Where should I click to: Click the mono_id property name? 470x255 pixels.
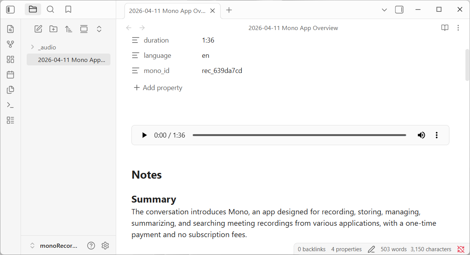(157, 71)
